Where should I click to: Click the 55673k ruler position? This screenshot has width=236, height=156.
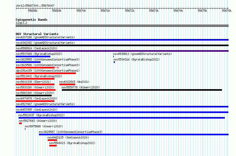[154, 11]
